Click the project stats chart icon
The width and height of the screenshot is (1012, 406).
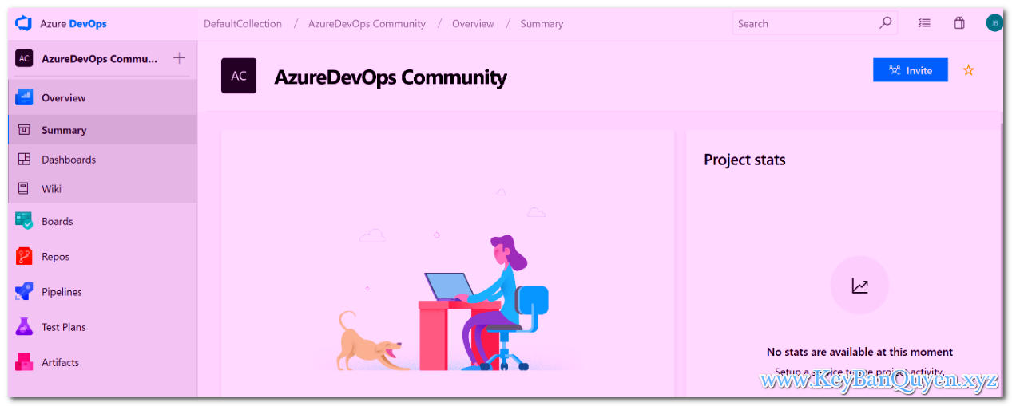(x=859, y=286)
